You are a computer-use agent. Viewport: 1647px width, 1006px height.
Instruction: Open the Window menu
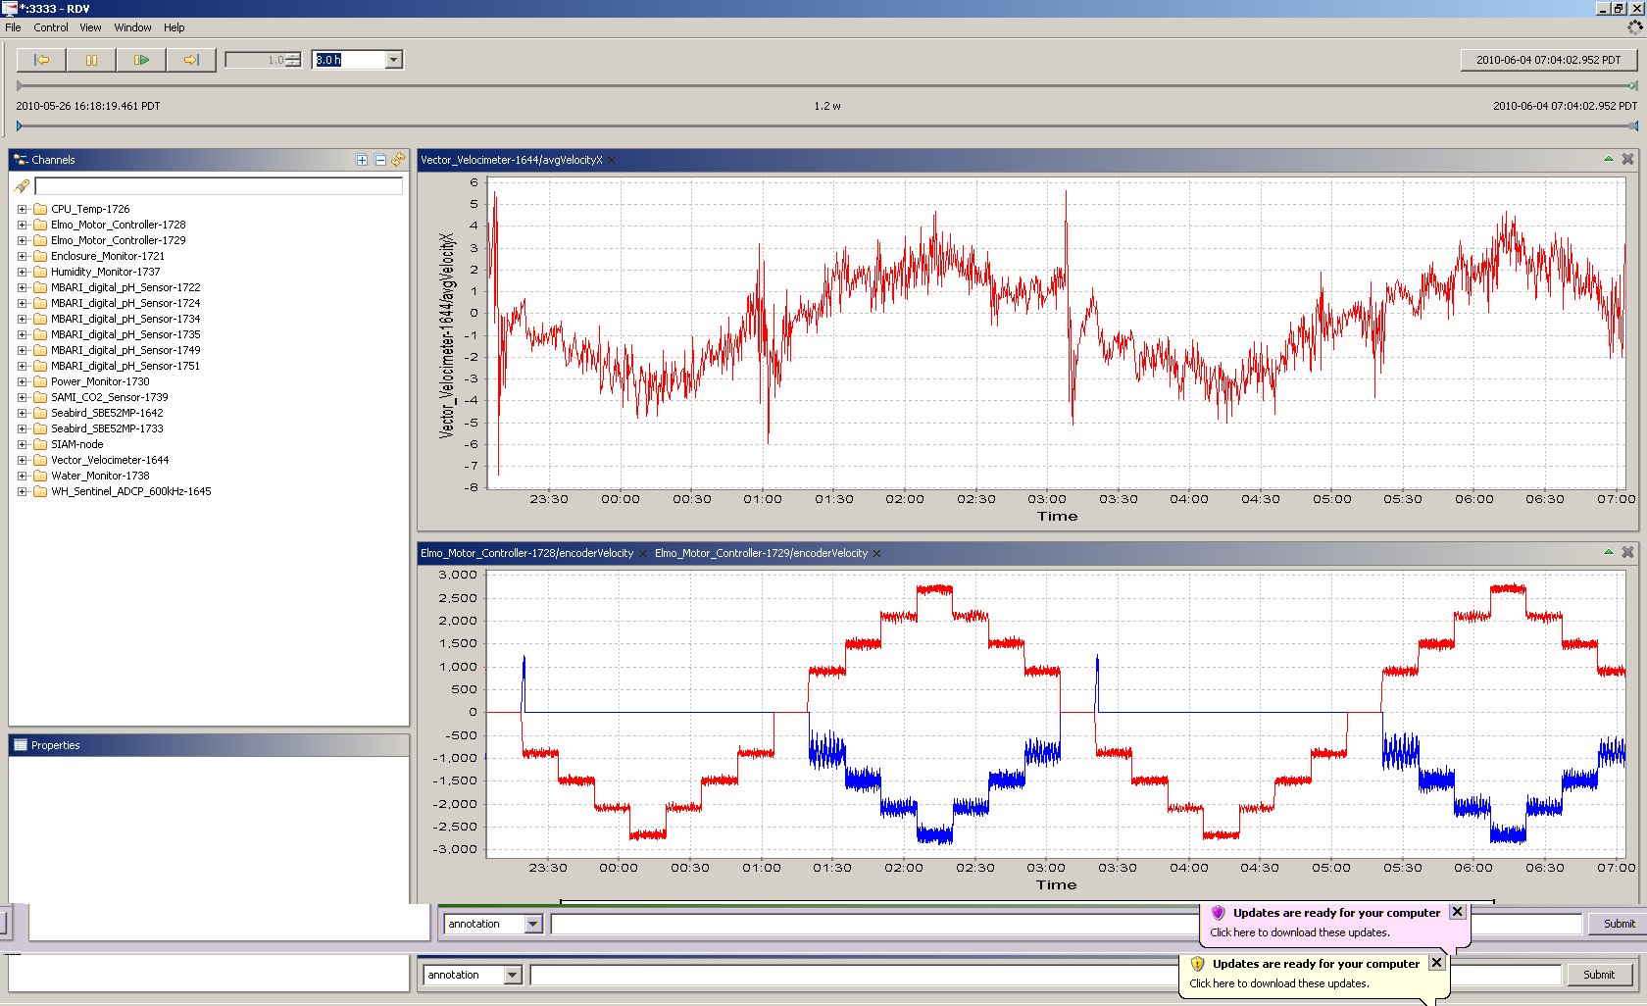pos(132,27)
